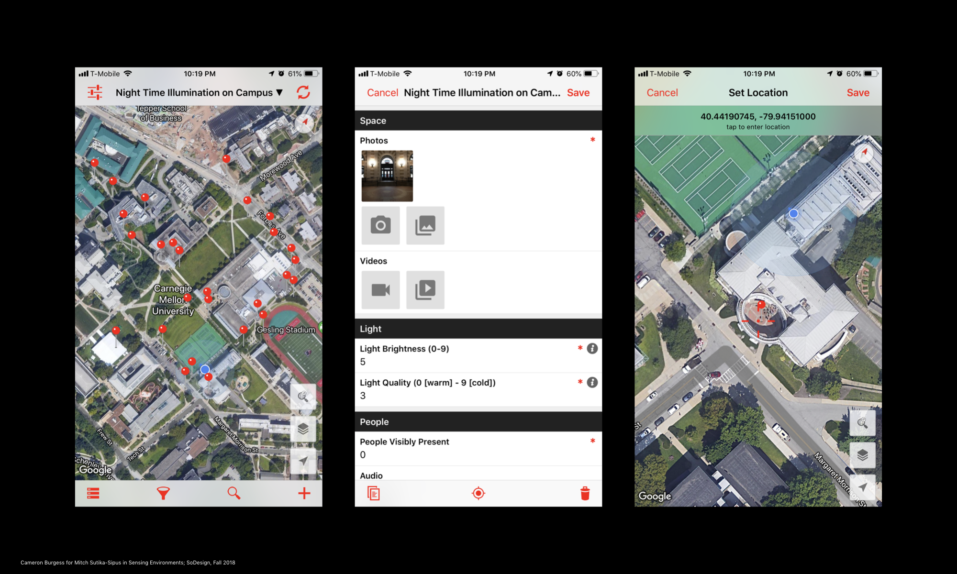The width and height of the screenshot is (957, 574).
Task: Tap the Google logo on the Set Location map
Action: pos(655,497)
